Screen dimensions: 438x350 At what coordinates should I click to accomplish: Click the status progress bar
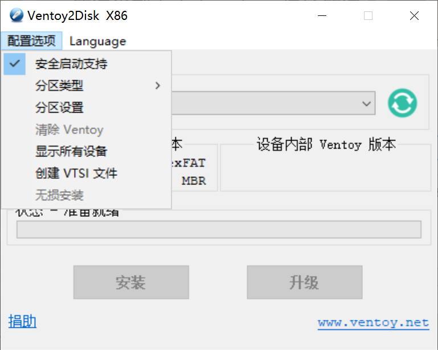(x=219, y=229)
